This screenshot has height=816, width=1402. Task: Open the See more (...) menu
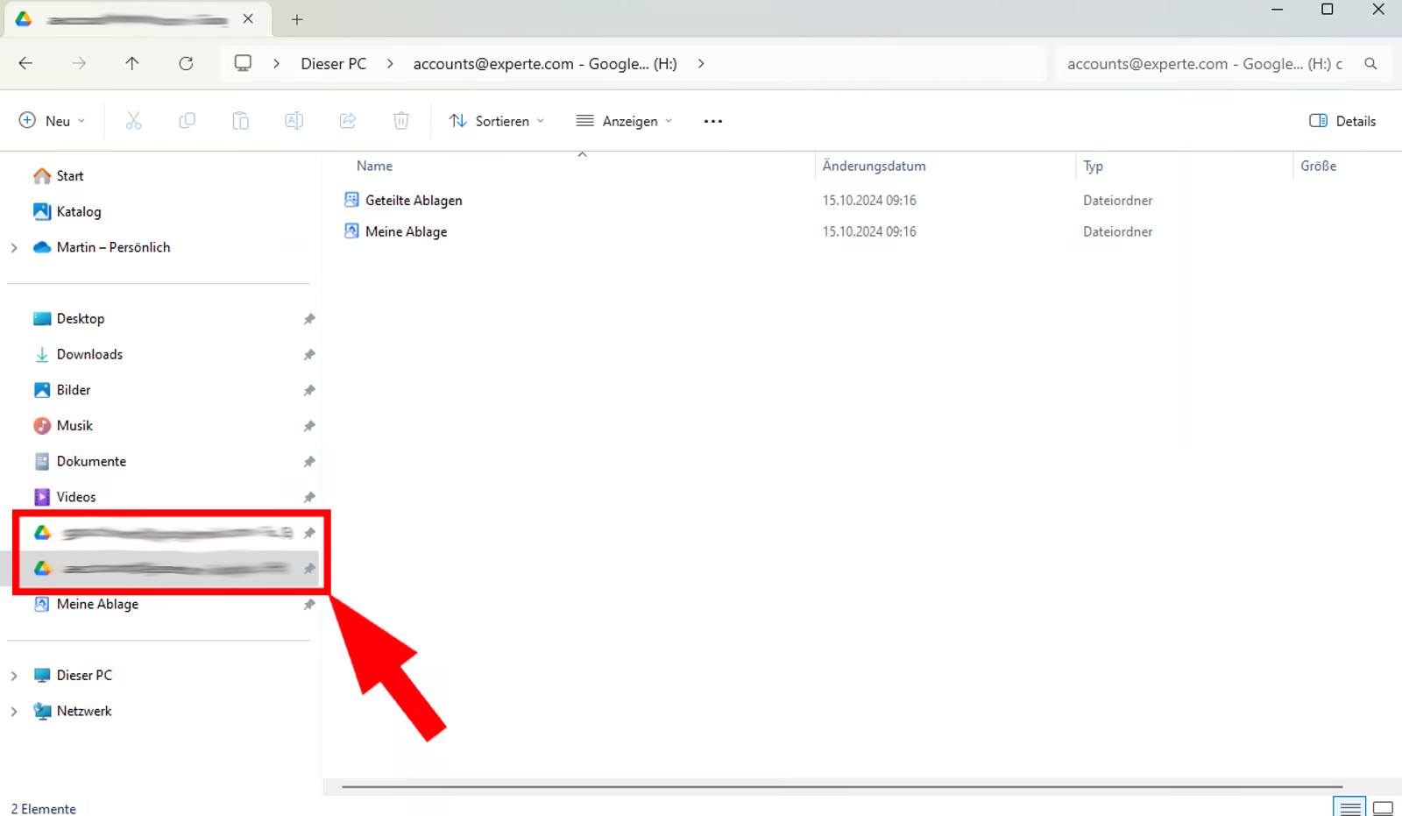(x=712, y=120)
